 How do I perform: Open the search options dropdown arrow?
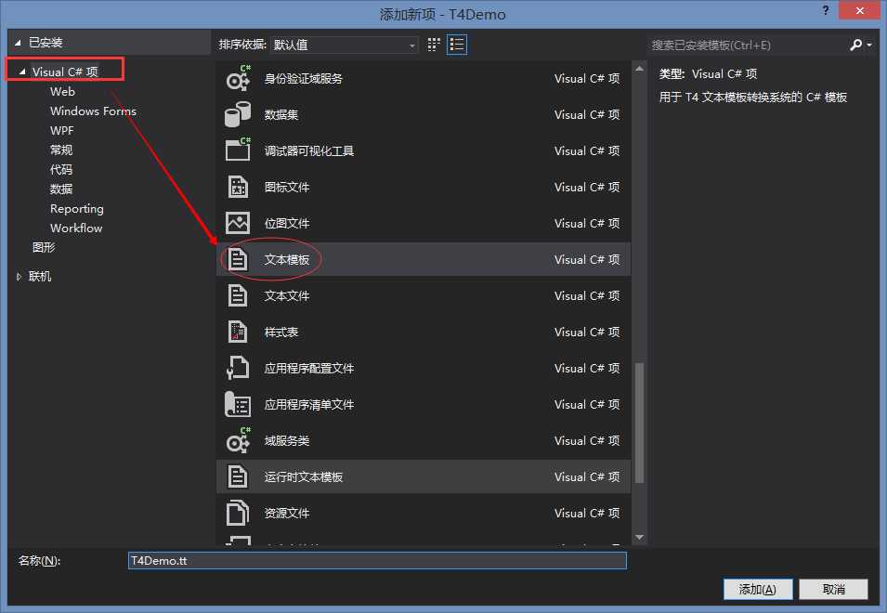coord(869,45)
